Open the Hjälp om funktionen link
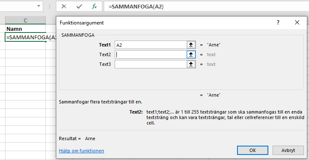 tap(81, 151)
